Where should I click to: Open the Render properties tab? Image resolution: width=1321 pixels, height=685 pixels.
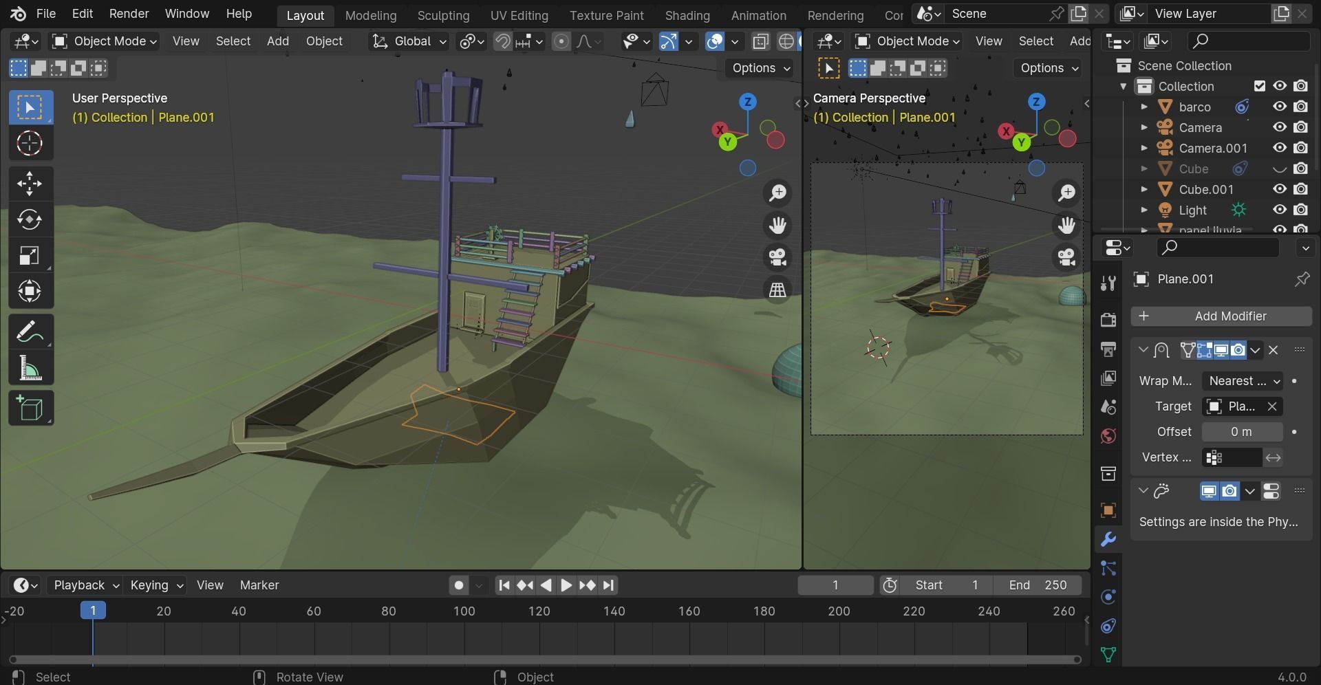pyautogui.click(x=1108, y=319)
